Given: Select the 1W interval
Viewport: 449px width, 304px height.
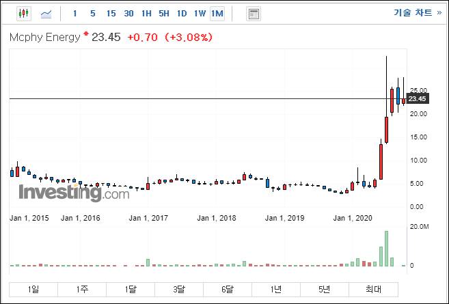Looking at the screenshot, I should pos(200,14).
